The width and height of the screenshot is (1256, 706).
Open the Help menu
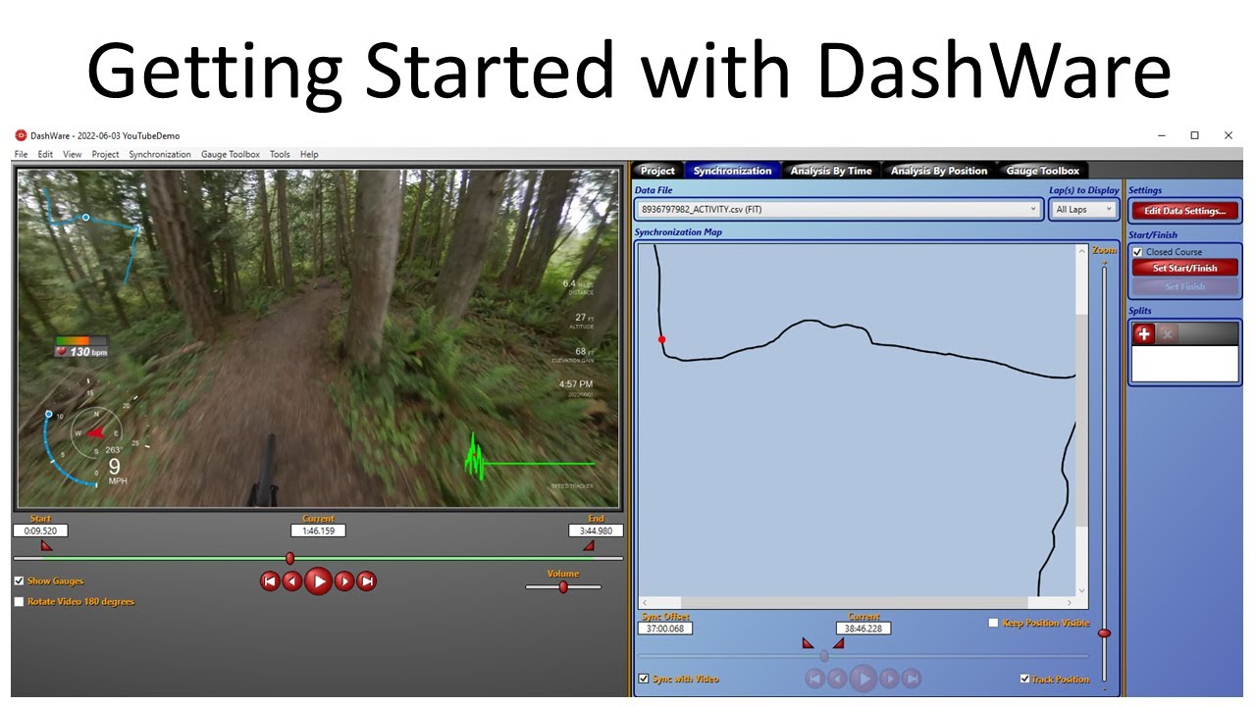tap(309, 154)
